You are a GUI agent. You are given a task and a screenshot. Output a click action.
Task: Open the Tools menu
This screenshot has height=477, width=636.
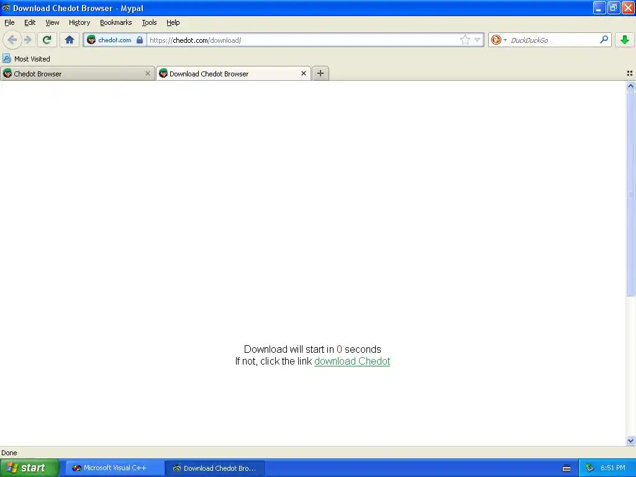[149, 22]
